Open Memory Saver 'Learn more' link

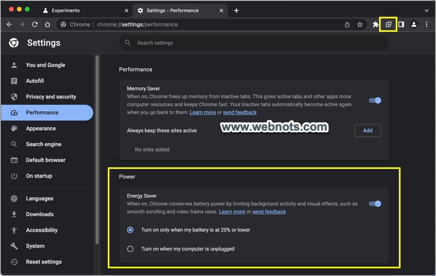click(203, 113)
